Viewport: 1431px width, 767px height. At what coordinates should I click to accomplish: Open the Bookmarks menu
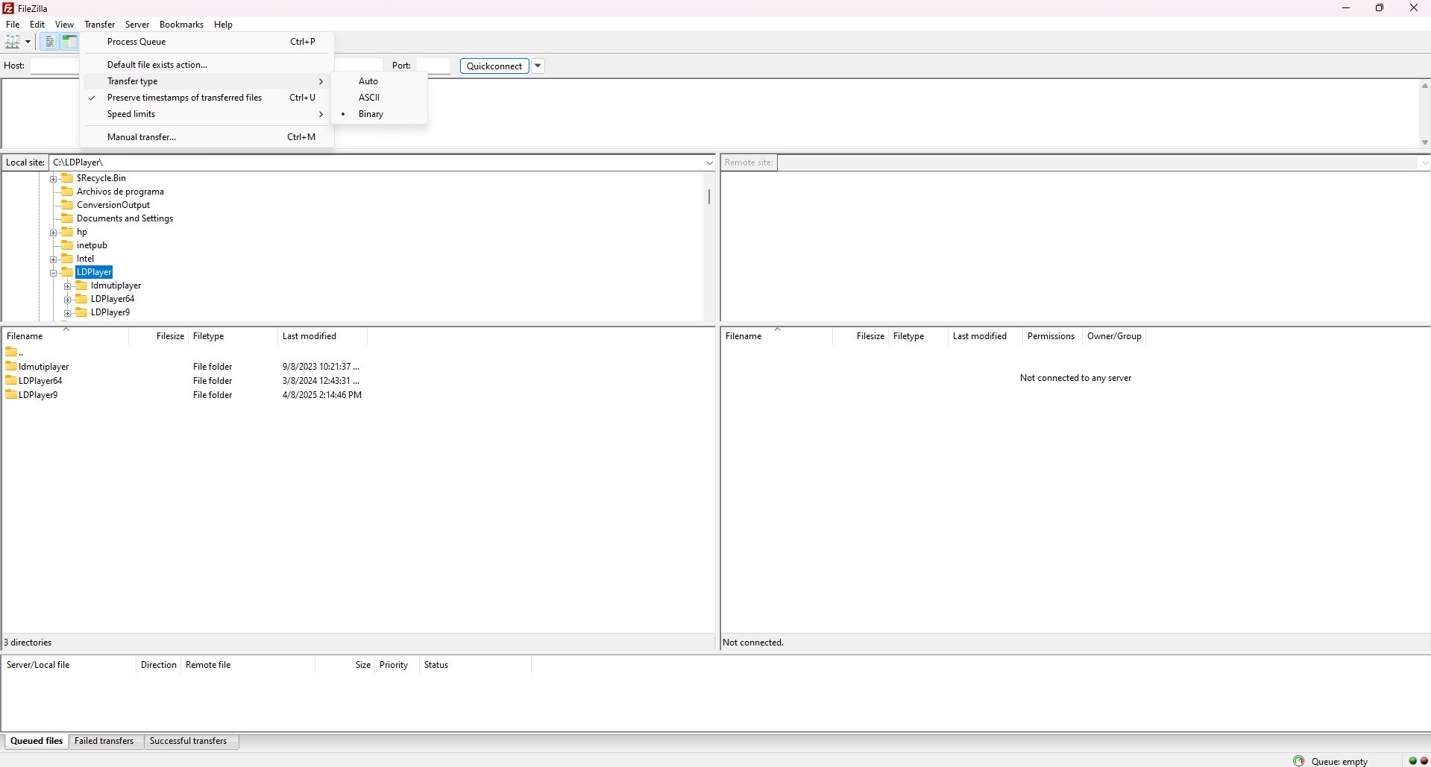[181, 25]
